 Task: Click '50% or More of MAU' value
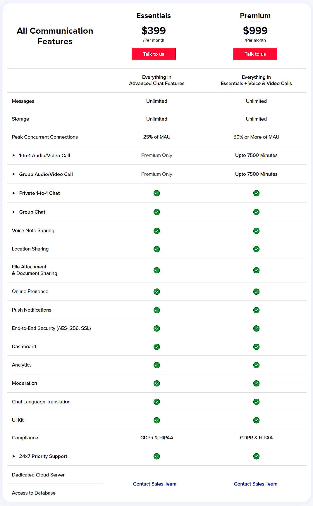[256, 137]
